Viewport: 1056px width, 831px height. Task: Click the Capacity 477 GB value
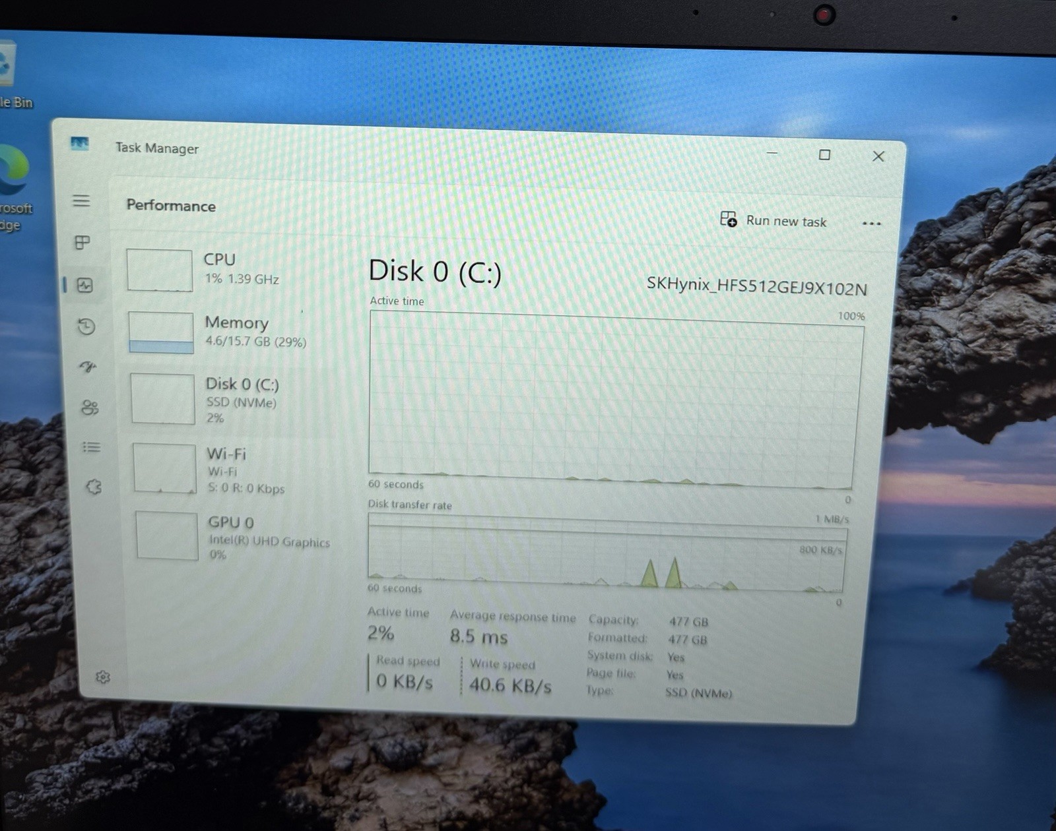688,622
